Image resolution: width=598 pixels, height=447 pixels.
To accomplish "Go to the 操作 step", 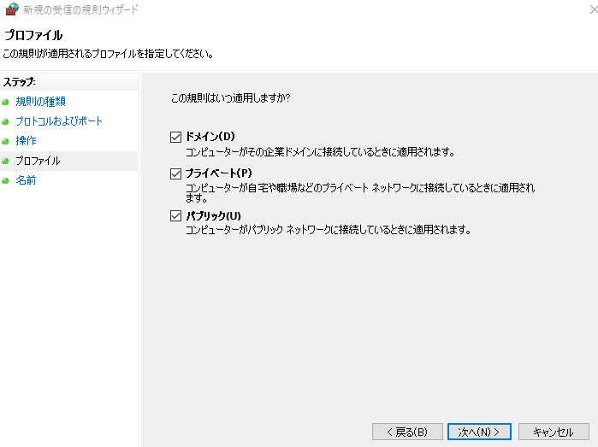I will point(26,141).
